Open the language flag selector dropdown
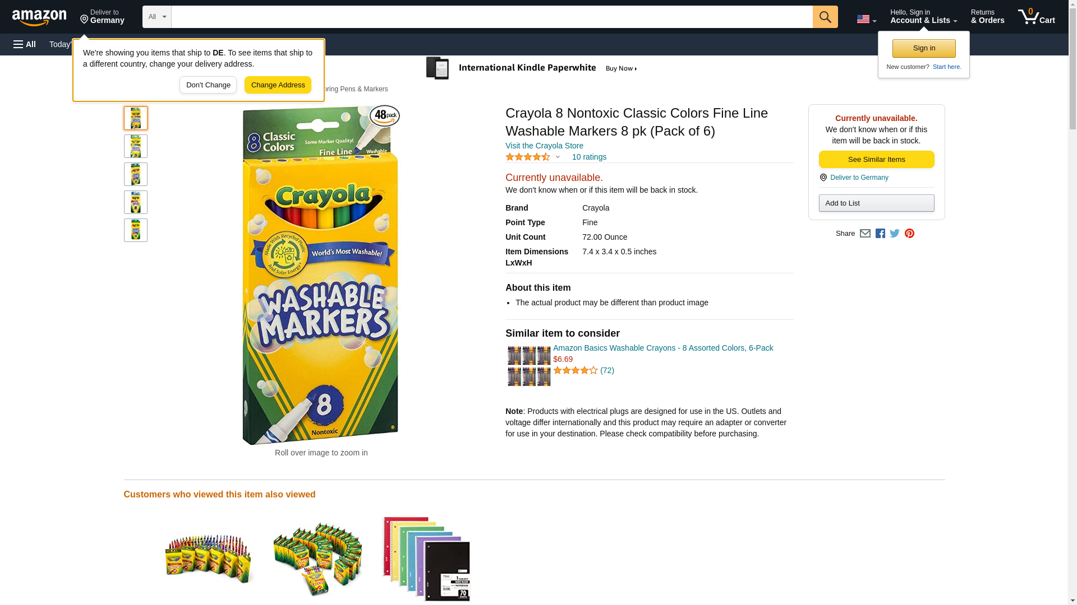This screenshot has height=605, width=1077. pyautogui.click(x=866, y=19)
